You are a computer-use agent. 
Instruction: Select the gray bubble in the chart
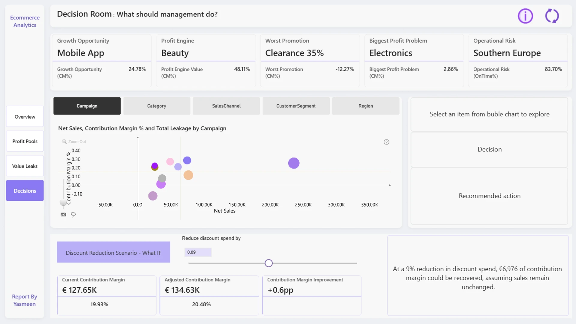pos(162,178)
